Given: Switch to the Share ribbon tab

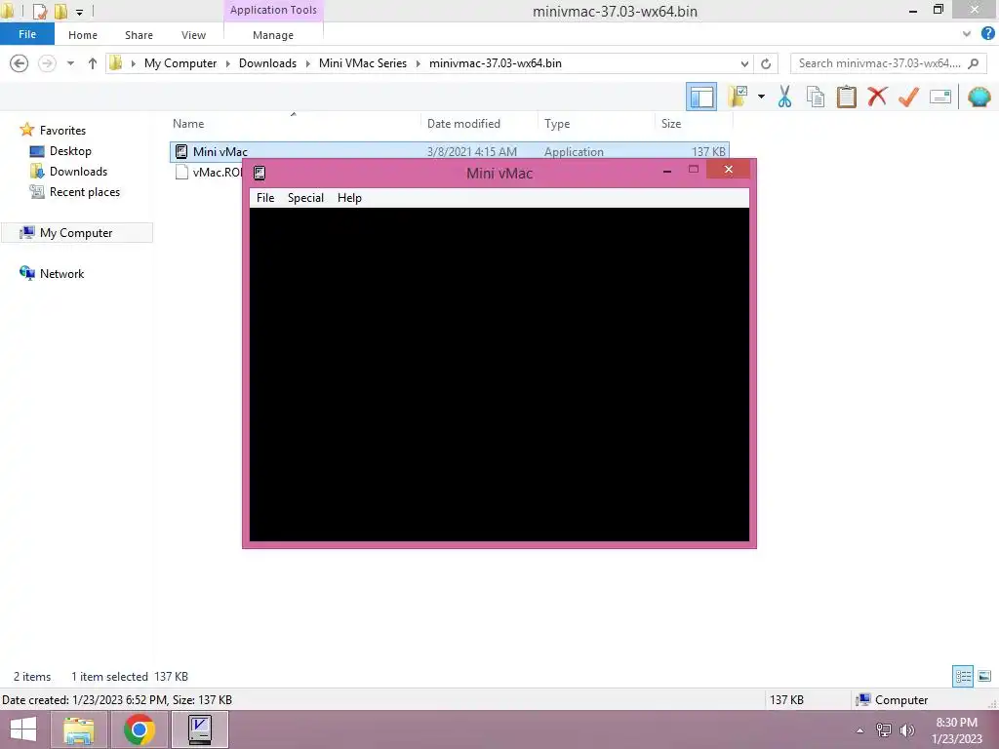Looking at the screenshot, I should (139, 35).
